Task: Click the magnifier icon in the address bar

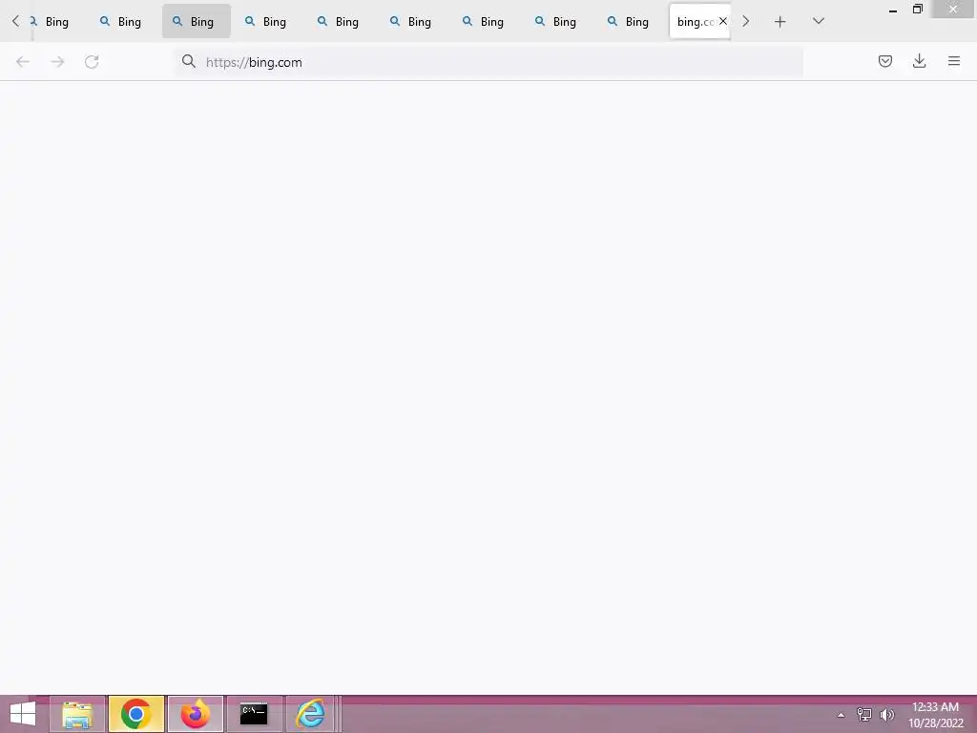Action: point(189,61)
